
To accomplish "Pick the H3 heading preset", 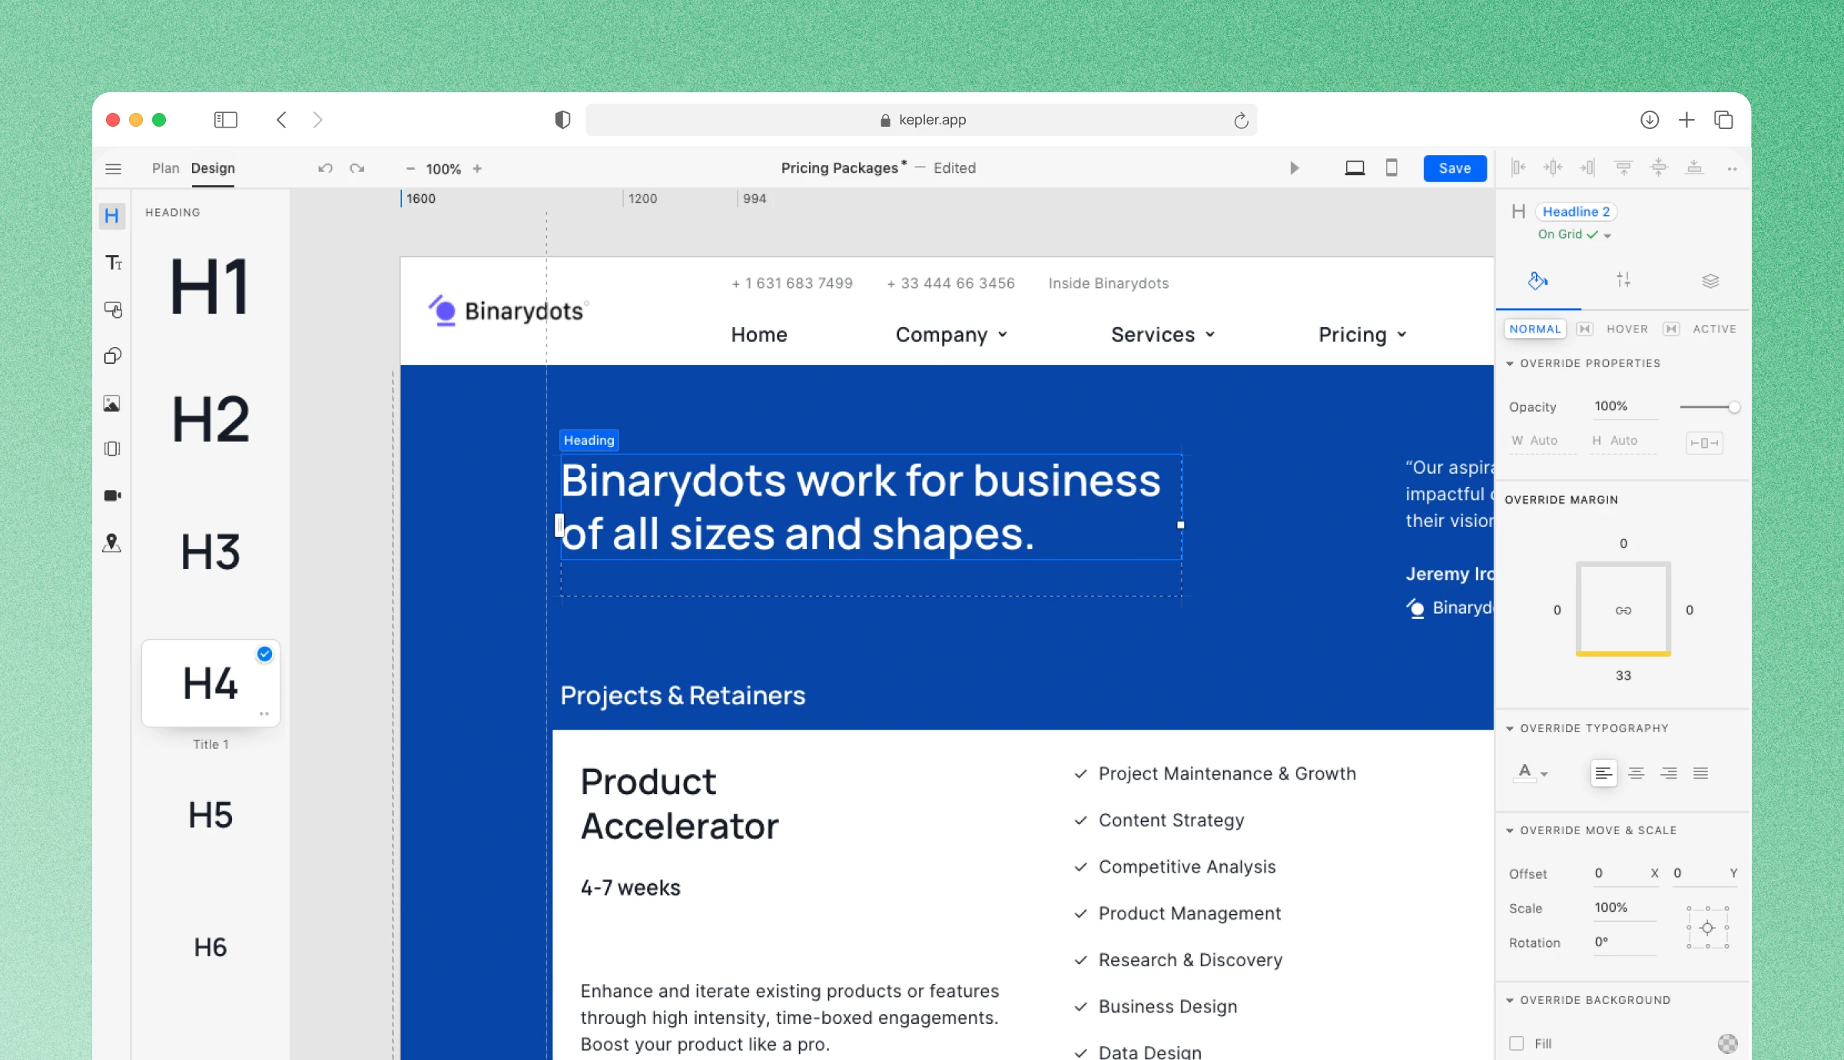I will coord(211,552).
